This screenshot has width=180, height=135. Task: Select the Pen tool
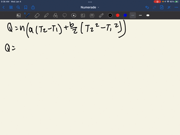click(x=28, y=15)
